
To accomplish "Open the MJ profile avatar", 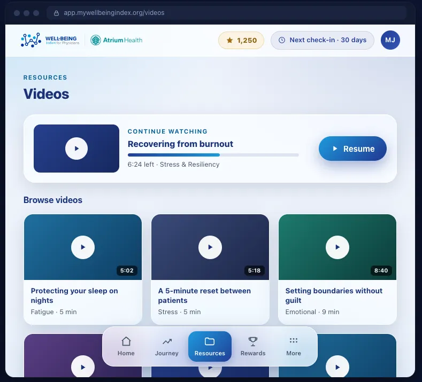I will click(x=390, y=40).
